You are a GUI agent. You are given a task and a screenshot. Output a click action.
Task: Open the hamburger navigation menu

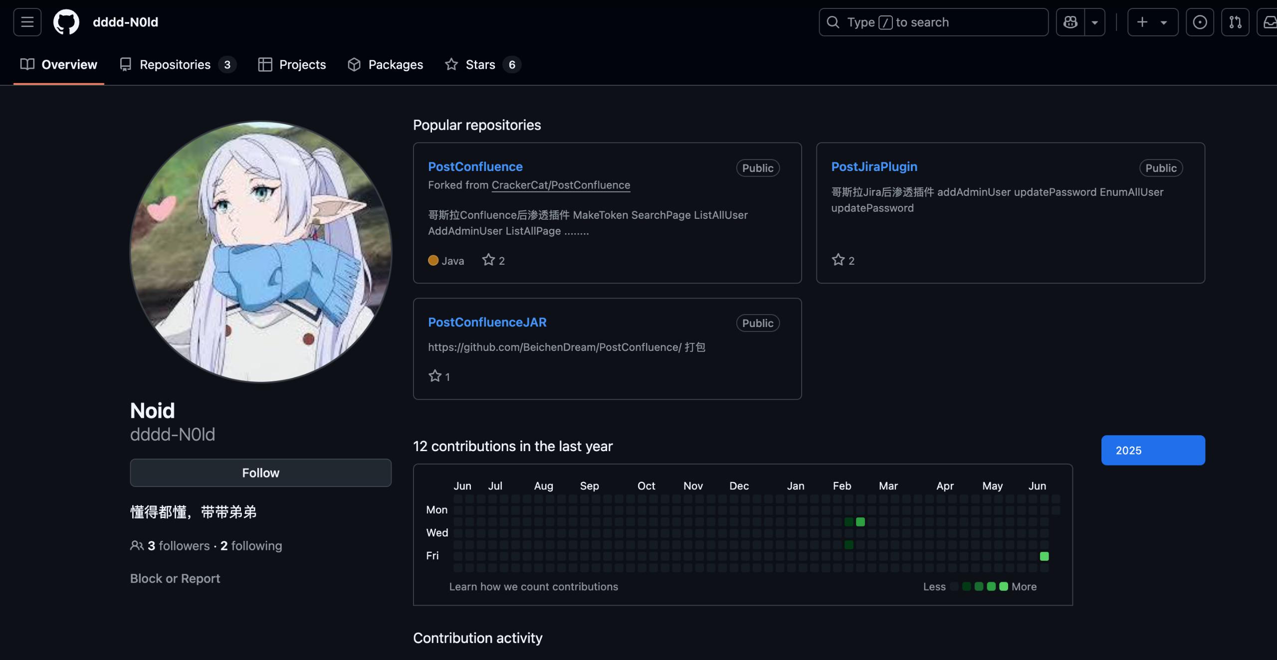pyautogui.click(x=27, y=22)
